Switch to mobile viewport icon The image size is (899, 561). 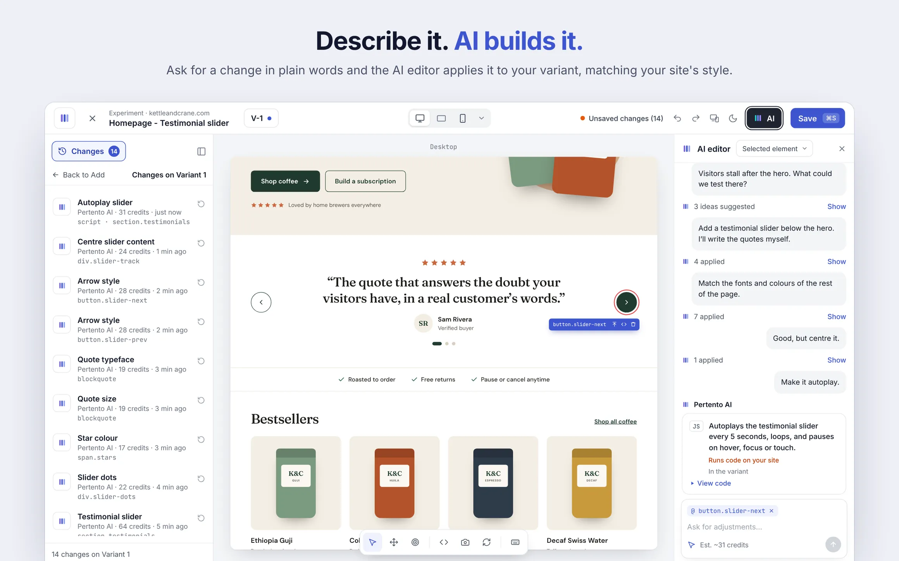click(462, 118)
